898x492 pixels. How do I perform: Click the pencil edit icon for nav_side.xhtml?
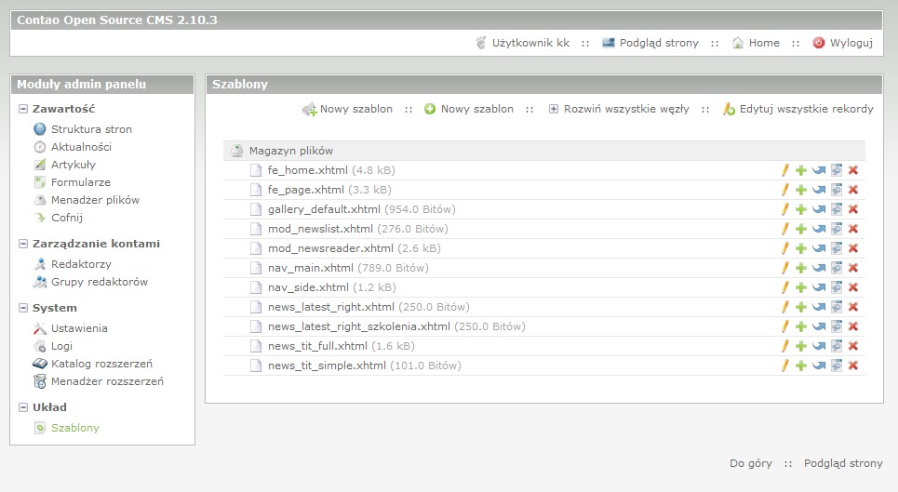(785, 287)
